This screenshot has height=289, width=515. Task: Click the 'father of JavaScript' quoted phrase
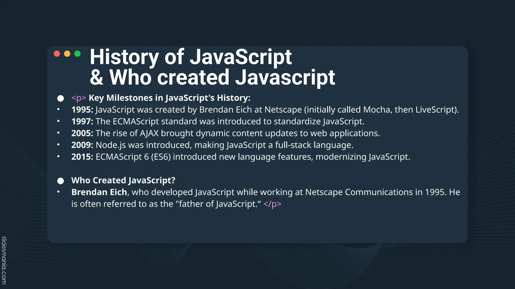click(218, 204)
